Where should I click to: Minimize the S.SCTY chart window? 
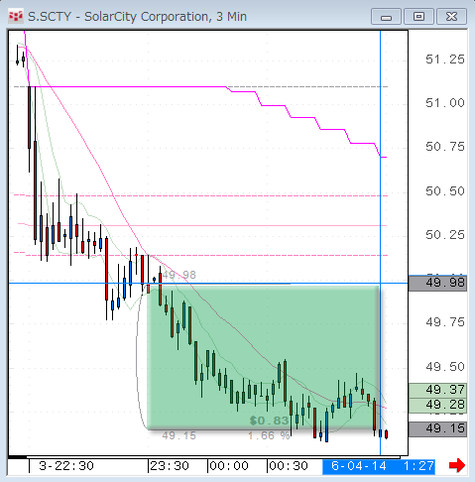386,17
